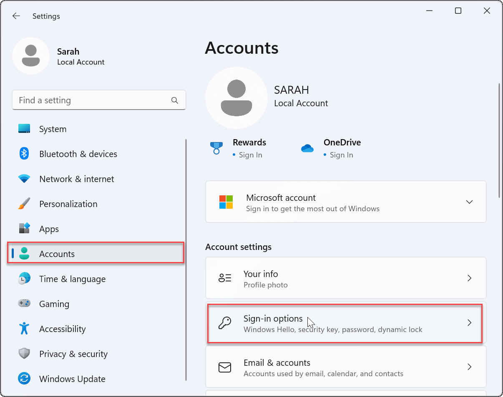
Task: Select Accounts in the sidebar
Action: 57,254
